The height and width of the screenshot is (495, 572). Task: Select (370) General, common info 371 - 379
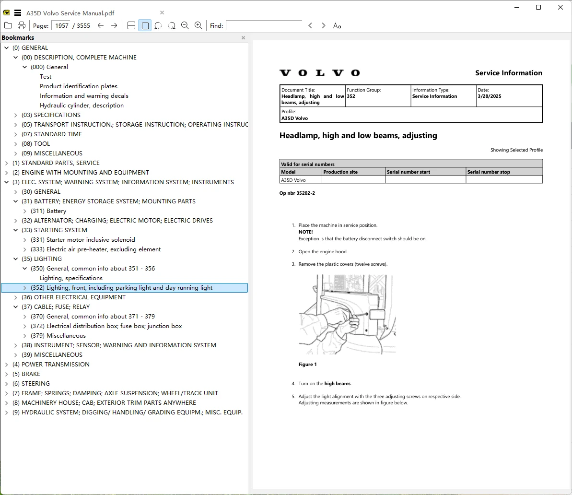[93, 317]
